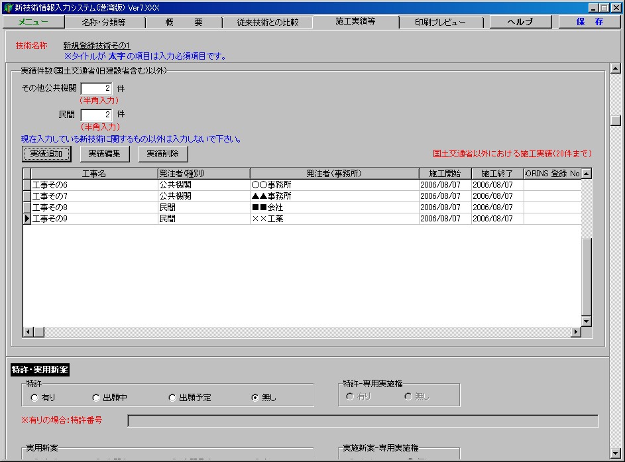Click the grid's scroll-left arrow
This screenshot has height=462, width=625.
(28, 331)
